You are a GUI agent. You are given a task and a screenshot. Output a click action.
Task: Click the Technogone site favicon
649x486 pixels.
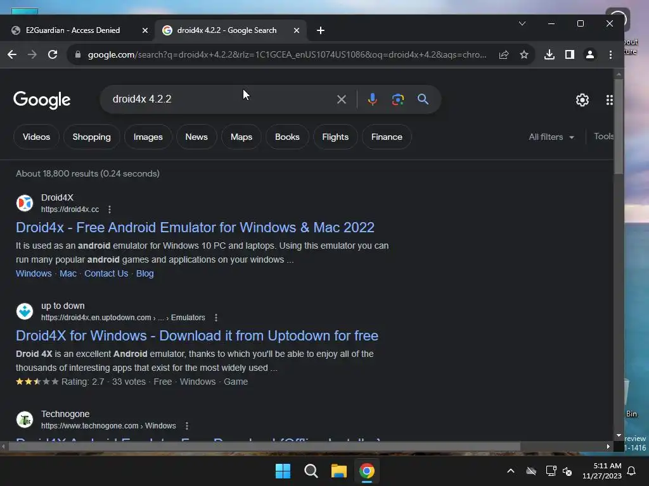[x=25, y=420]
